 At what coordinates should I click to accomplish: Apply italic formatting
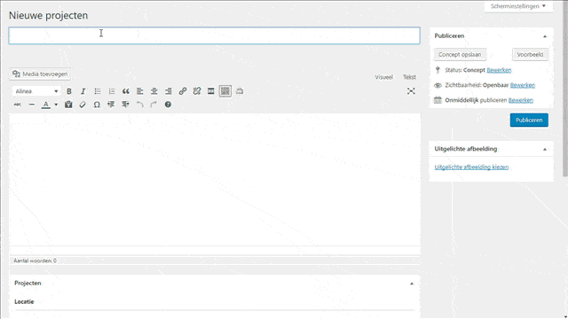click(x=83, y=91)
